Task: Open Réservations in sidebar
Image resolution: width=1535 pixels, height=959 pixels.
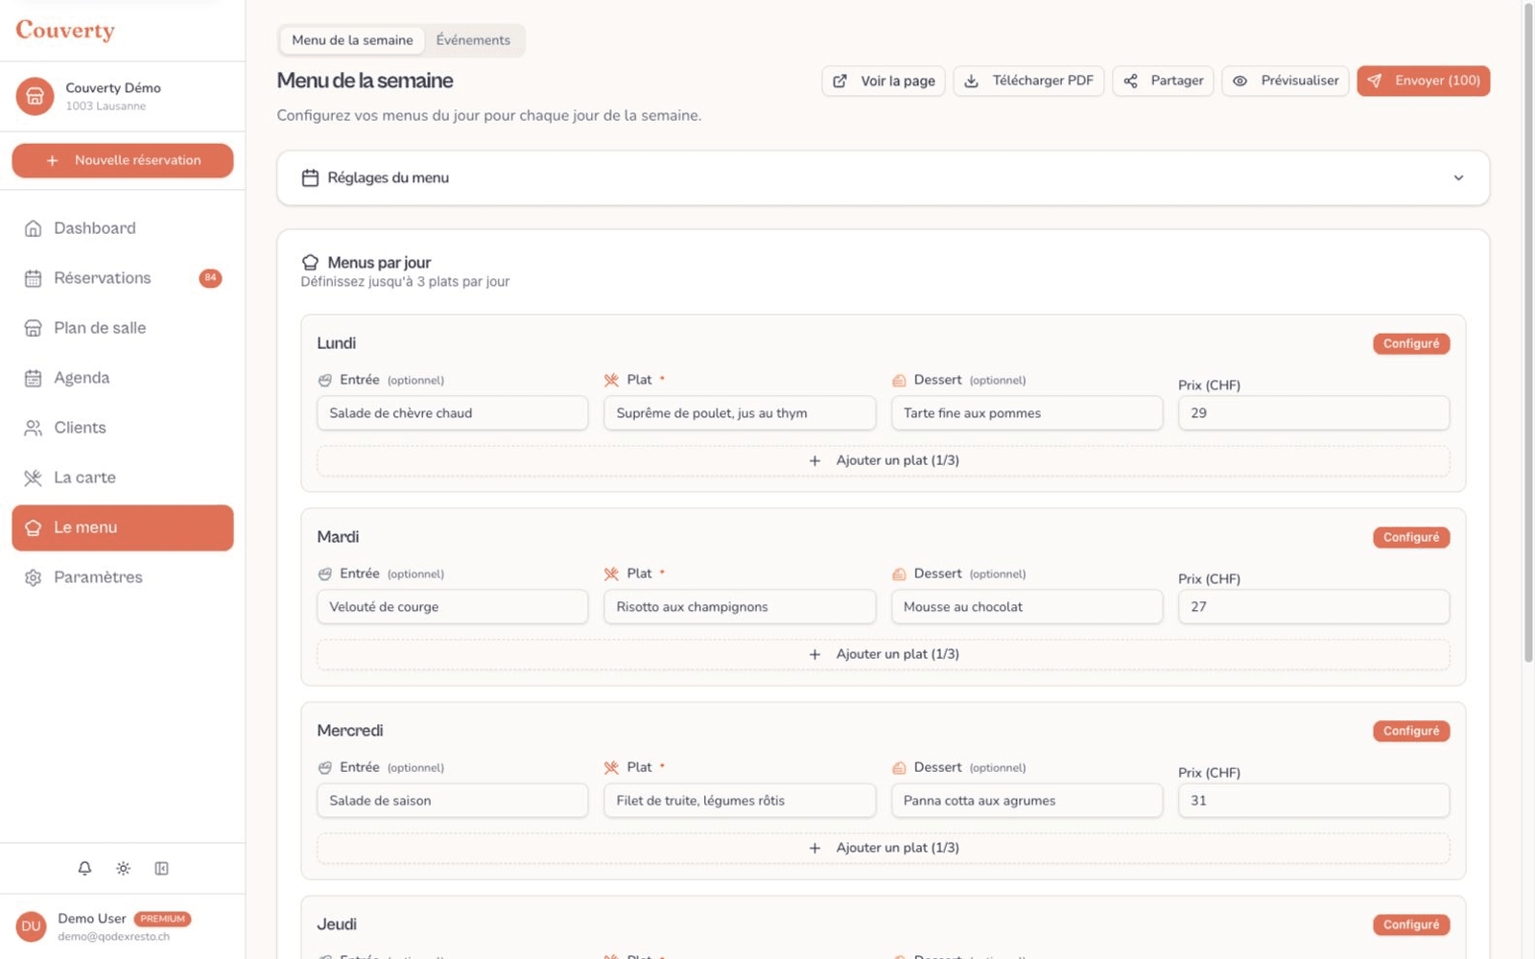Action: point(123,278)
